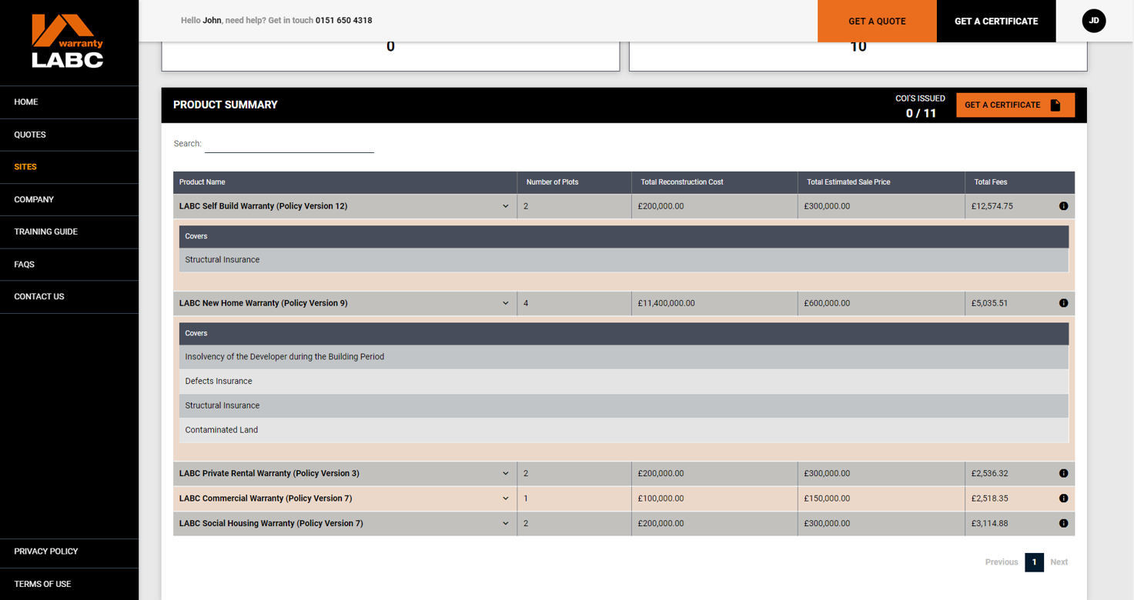Click £600,000.00 estimated sale price cell

point(881,303)
